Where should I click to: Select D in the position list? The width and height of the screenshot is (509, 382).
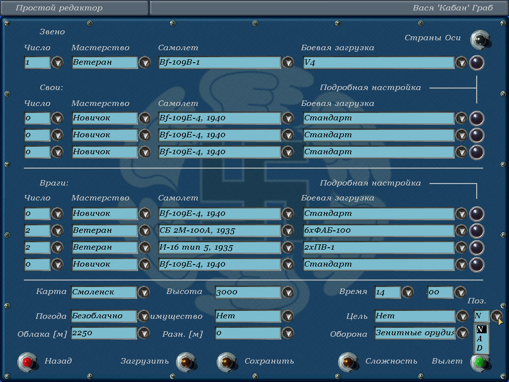(481, 348)
